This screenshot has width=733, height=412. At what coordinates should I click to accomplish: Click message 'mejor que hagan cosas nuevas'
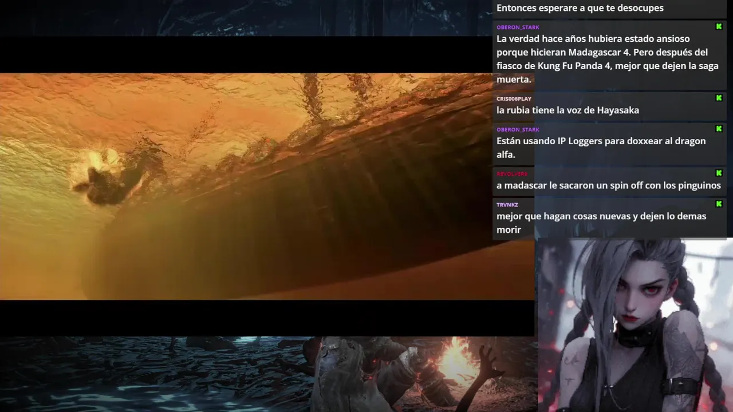[x=601, y=223]
